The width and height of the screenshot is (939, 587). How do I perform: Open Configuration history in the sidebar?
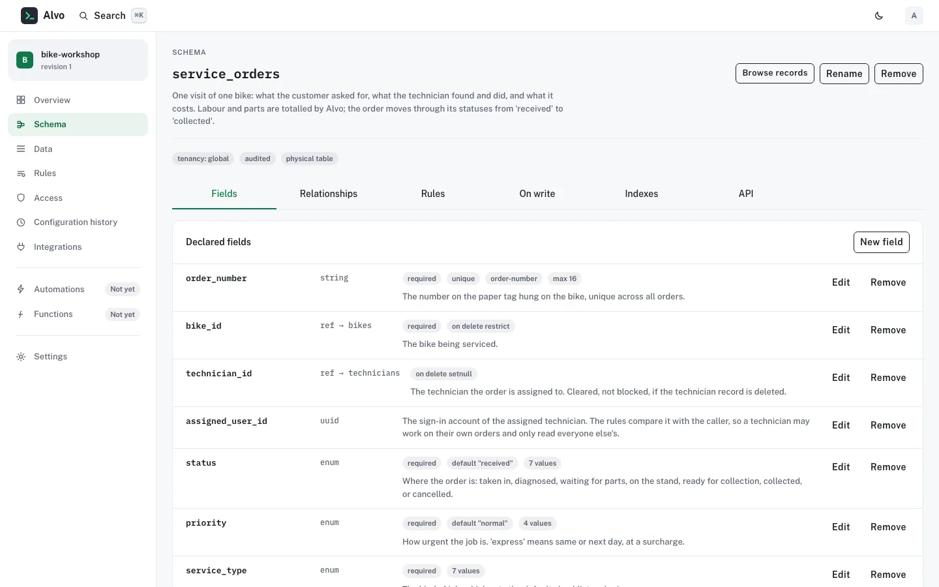point(78,222)
